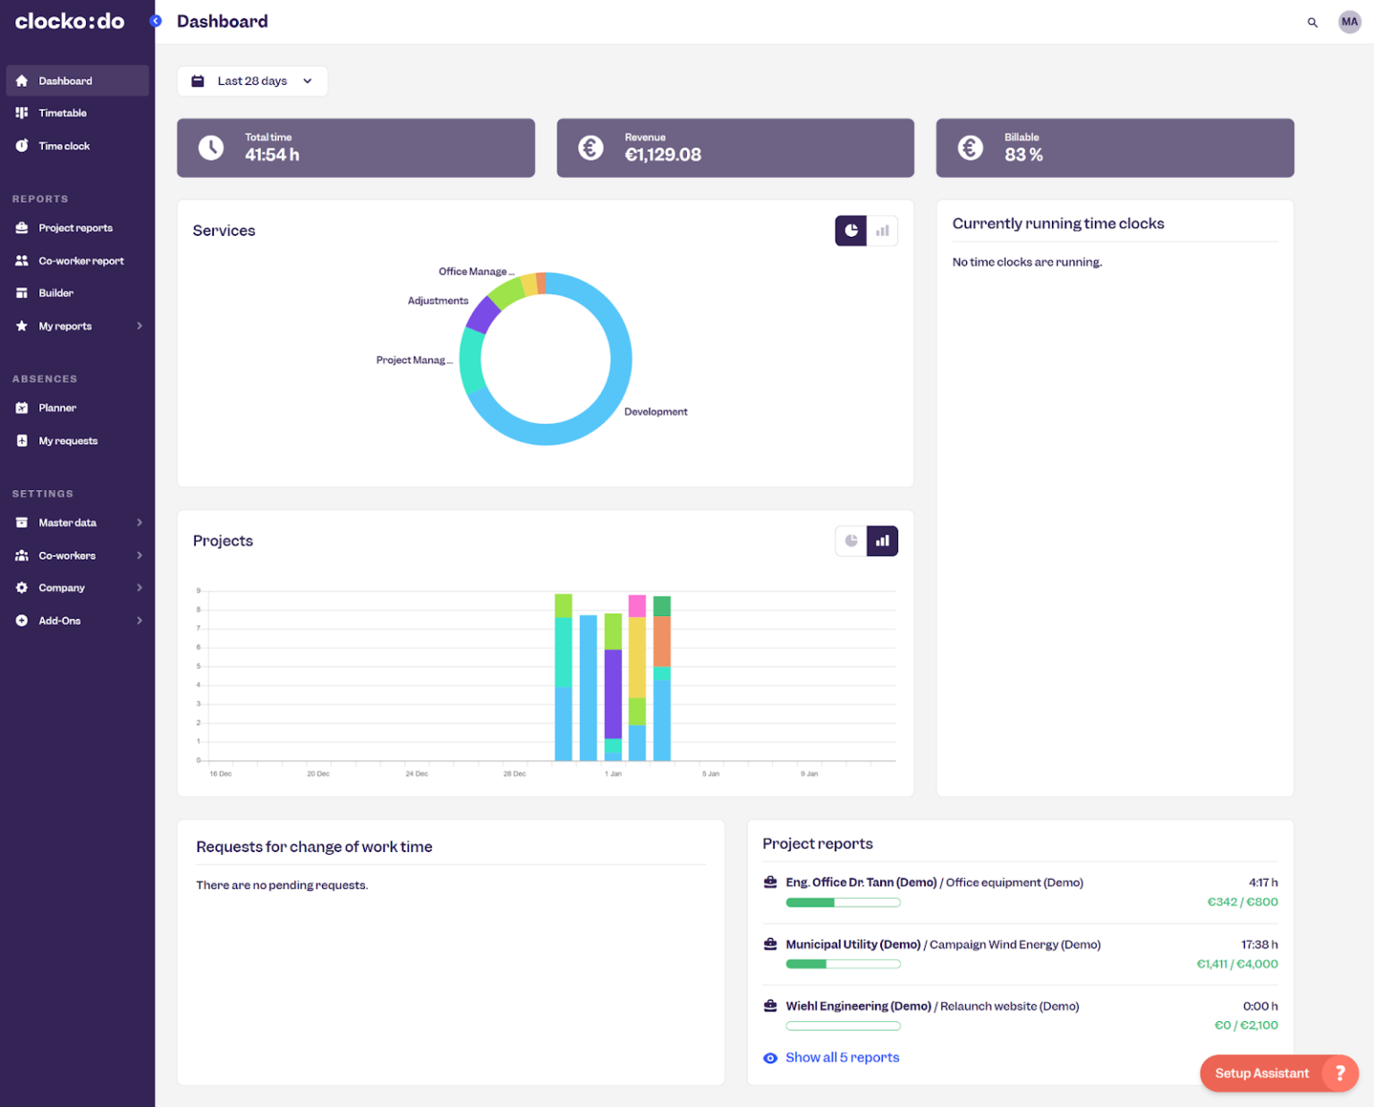Image resolution: width=1374 pixels, height=1107 pixels.
Task: Select Dashboard in the sidebar
Action: pyautogui.click(x=64, y=80)
